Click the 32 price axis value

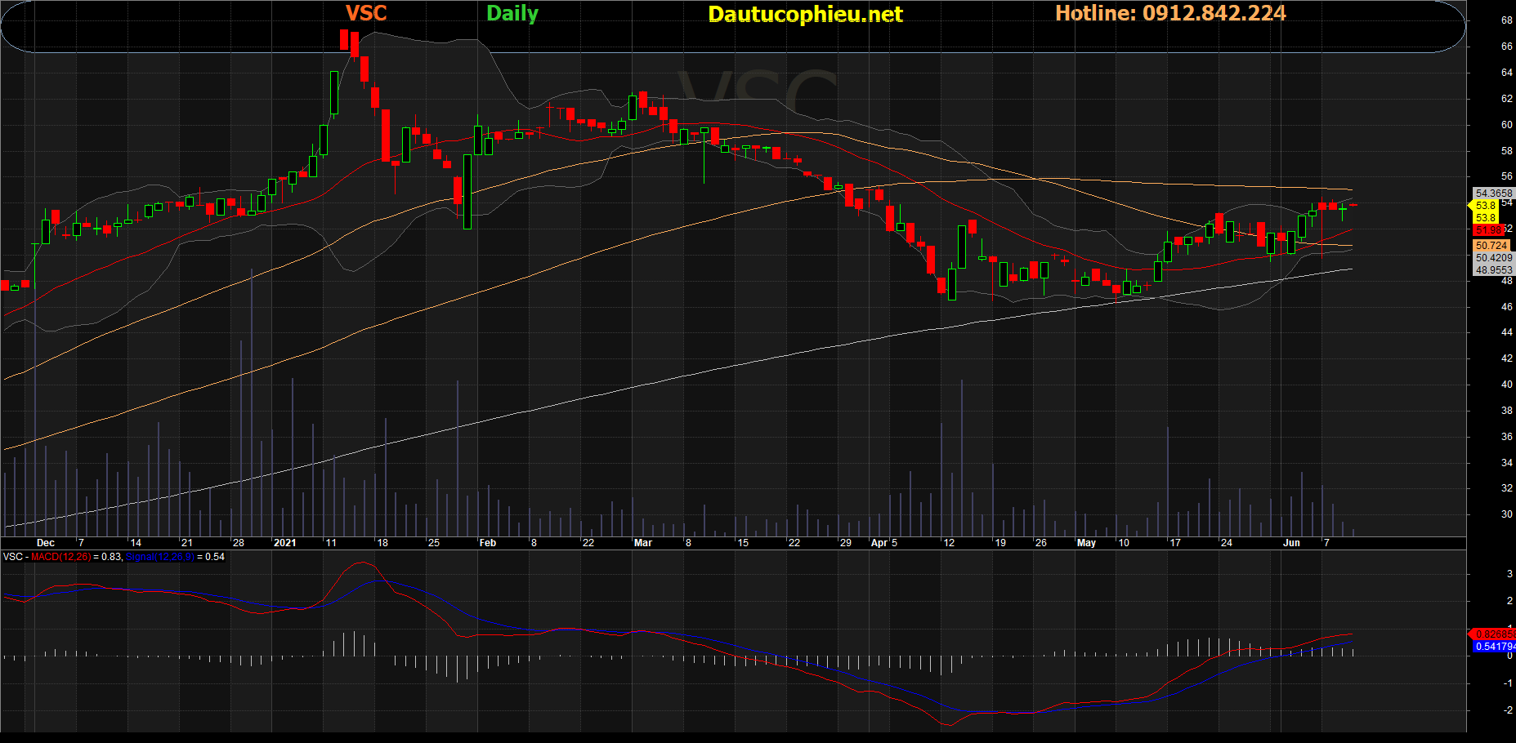point(1507,488)
